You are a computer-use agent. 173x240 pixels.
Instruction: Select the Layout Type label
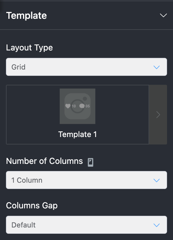(x=29, y=48)
